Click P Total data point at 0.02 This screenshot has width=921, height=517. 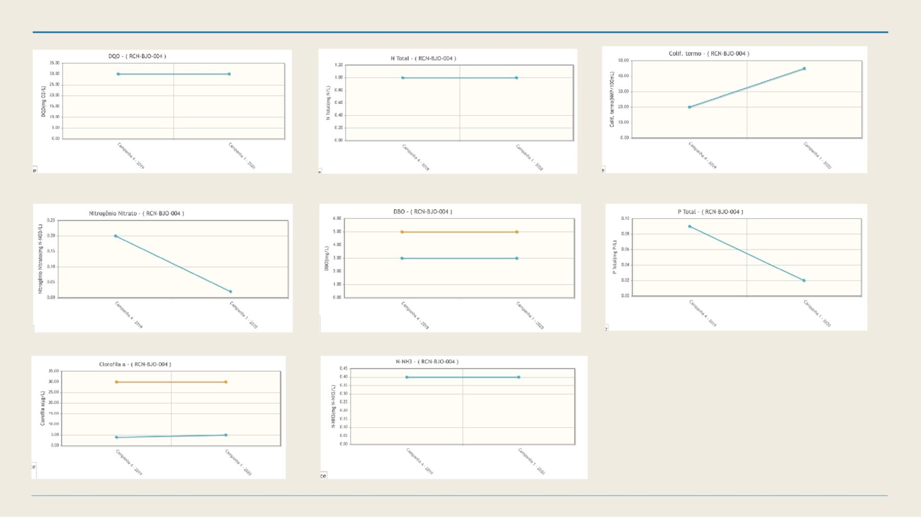point(804,280)
